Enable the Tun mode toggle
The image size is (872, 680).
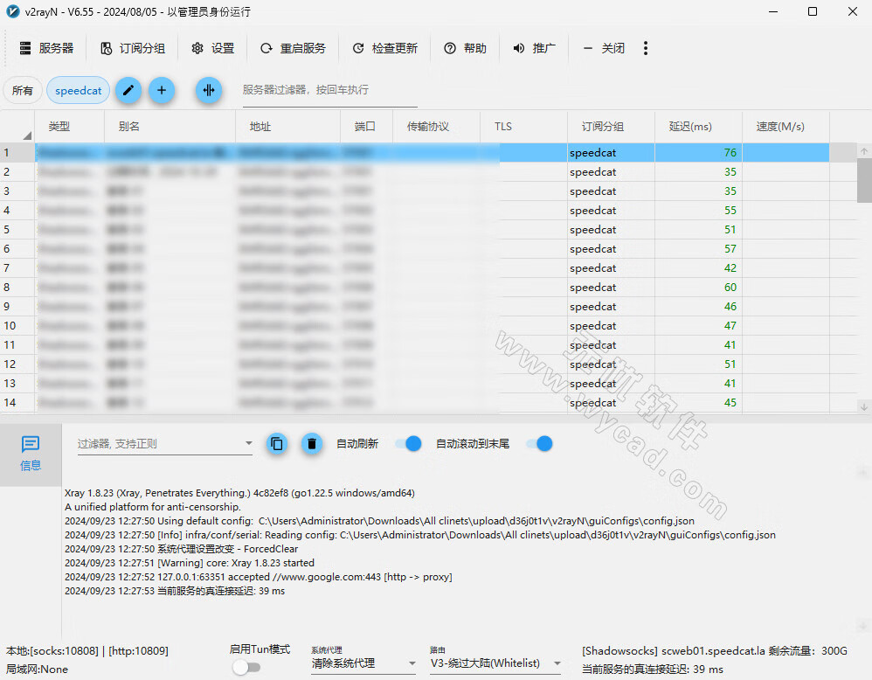[x=247, y=666]
